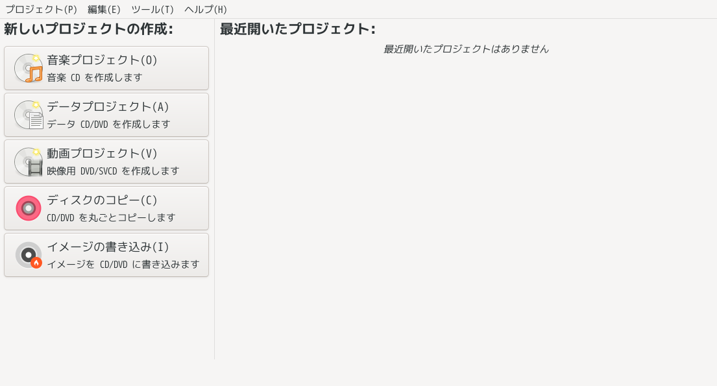This screenshot has width=717, height=386.
Task: Click the data disc icon with document
Action: click(x=29, y=115)
